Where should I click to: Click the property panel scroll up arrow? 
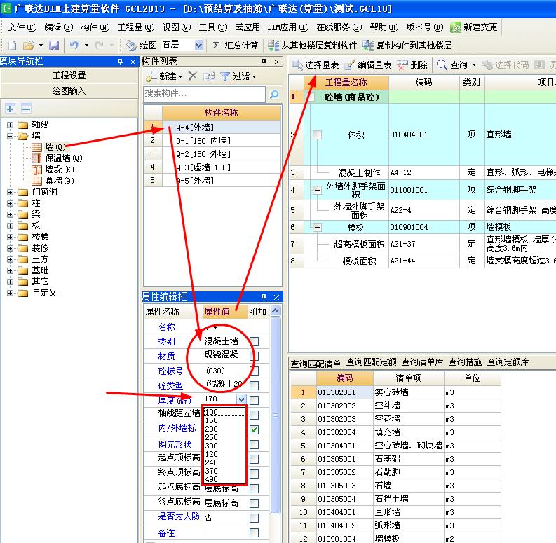(x=275, y=311)
